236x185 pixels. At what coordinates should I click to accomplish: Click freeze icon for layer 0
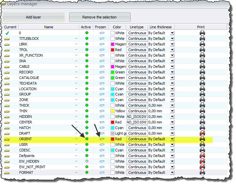102,33
